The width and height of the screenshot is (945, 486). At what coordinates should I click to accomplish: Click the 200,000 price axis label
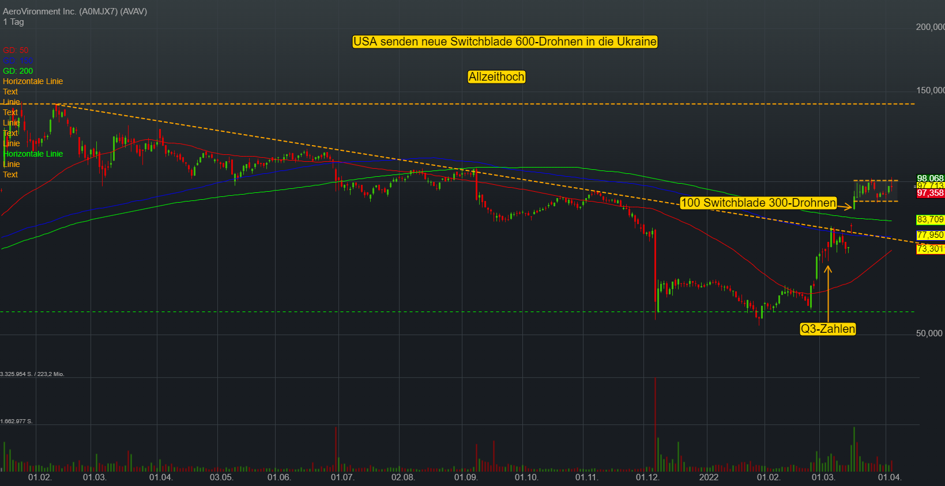tap(930, 27)
